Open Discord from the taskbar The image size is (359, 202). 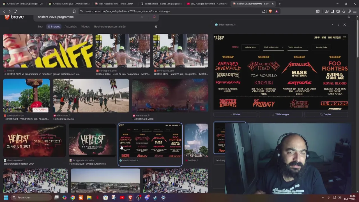(147, 198)
